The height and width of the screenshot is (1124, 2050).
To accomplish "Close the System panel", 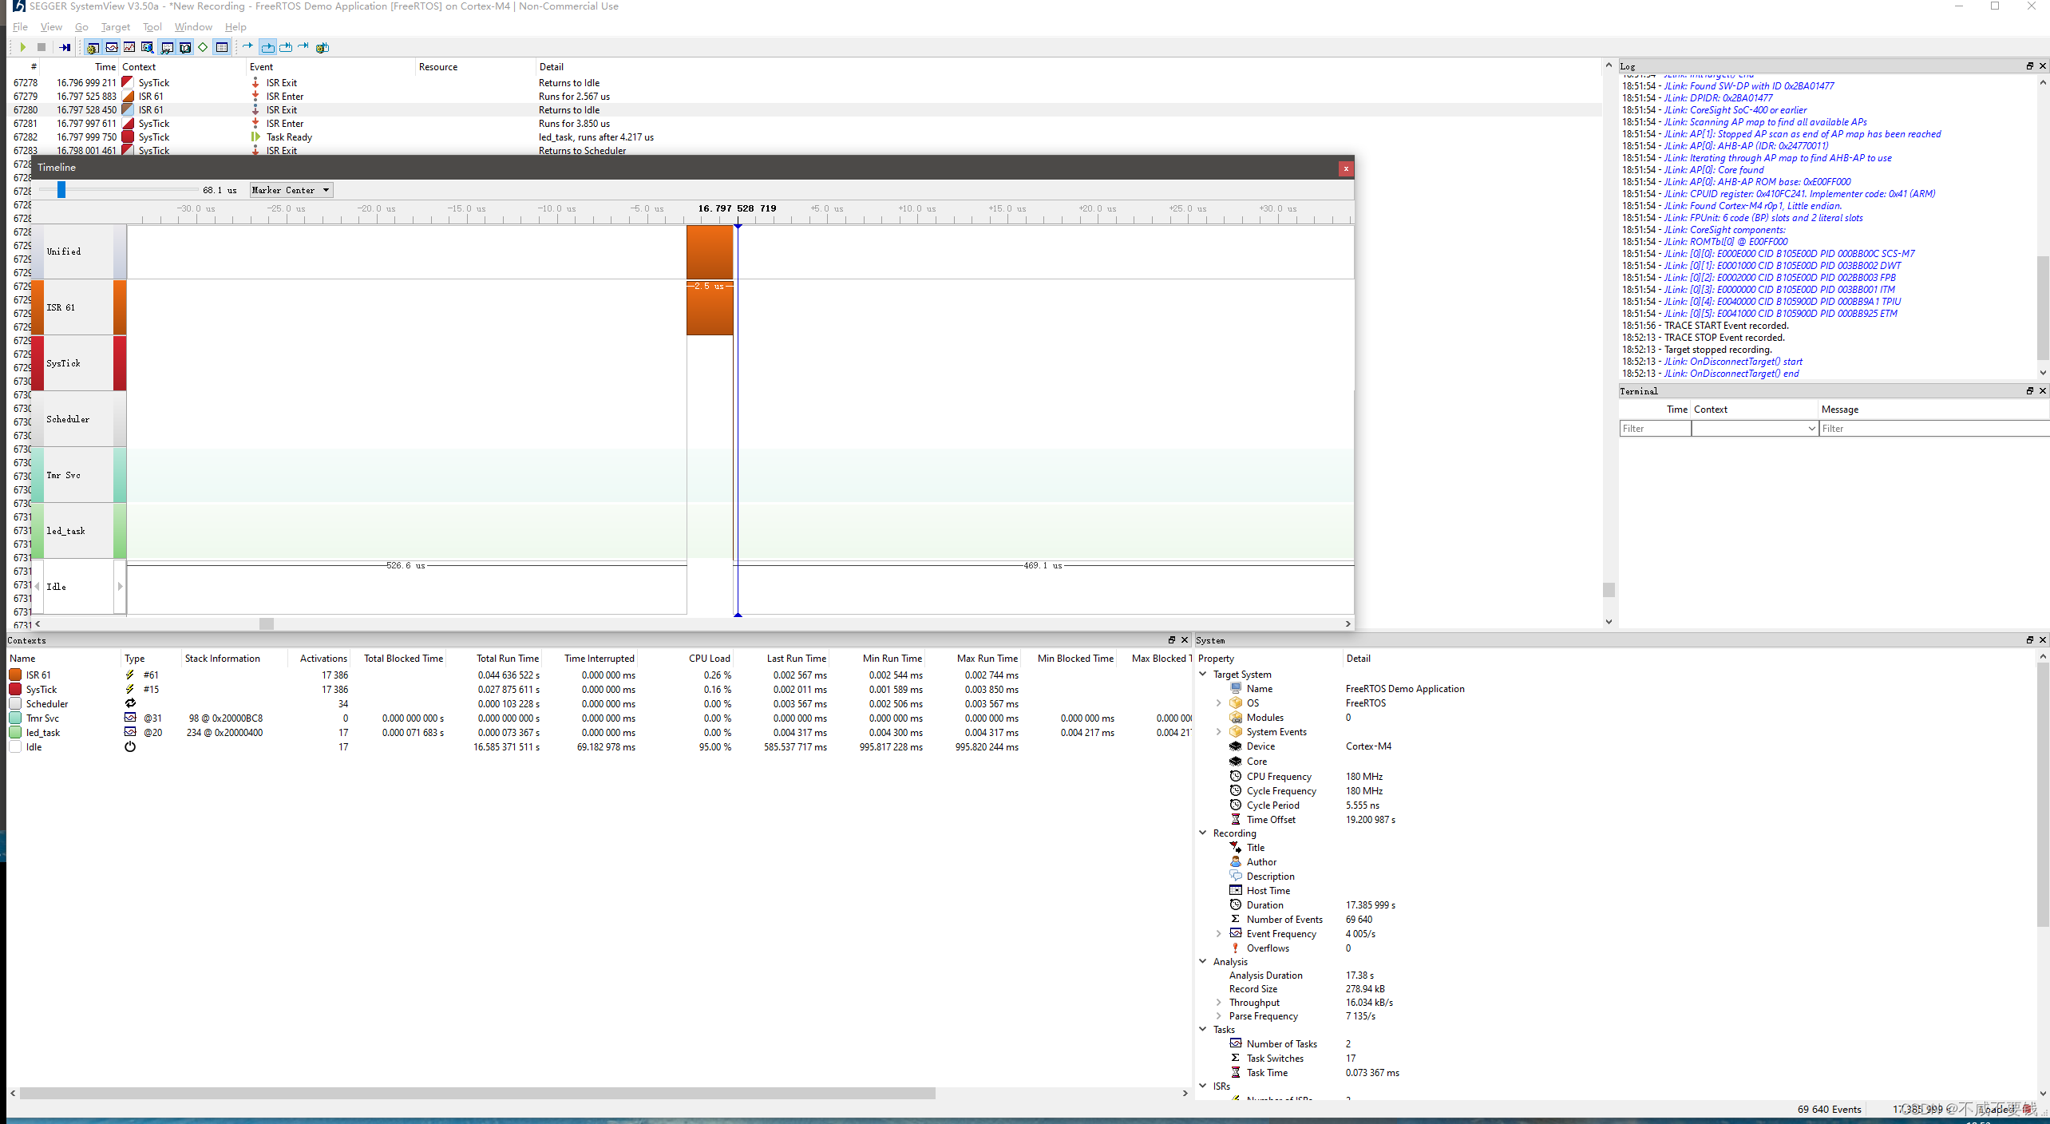I will (2043, 639).
